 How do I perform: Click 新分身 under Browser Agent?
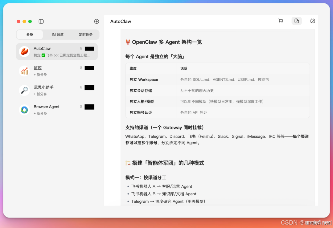click(40, 114)
